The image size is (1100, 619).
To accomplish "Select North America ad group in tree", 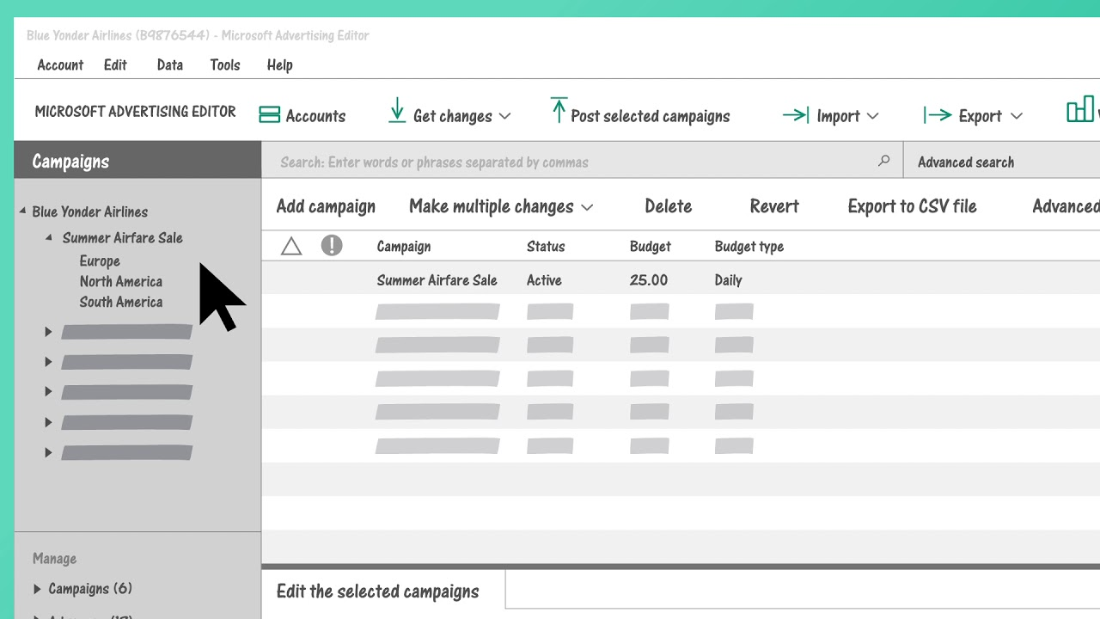I will [x=121, y=281].
